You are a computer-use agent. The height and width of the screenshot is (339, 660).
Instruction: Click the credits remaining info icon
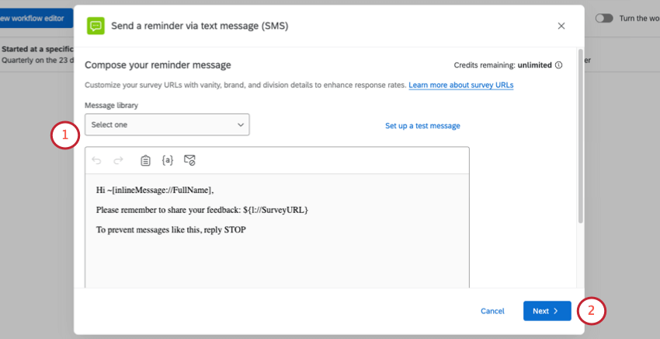point(558,65)
